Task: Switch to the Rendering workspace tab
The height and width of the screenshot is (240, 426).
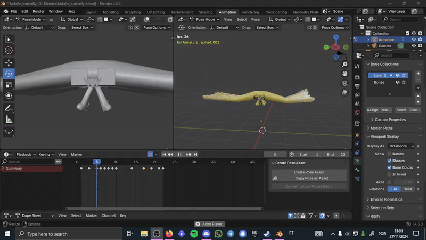Action: (250, 12)
